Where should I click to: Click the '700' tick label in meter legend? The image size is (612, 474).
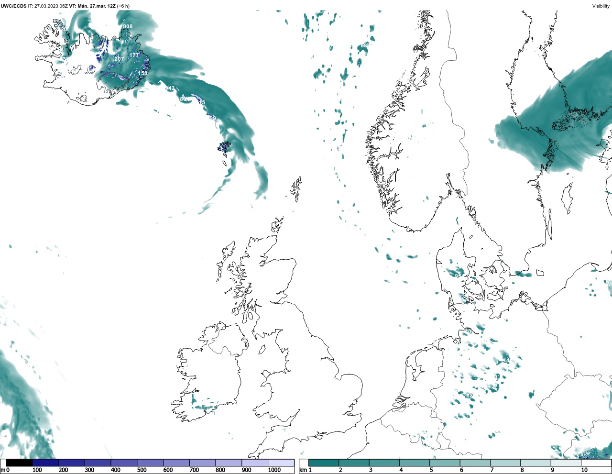point(194,470)
